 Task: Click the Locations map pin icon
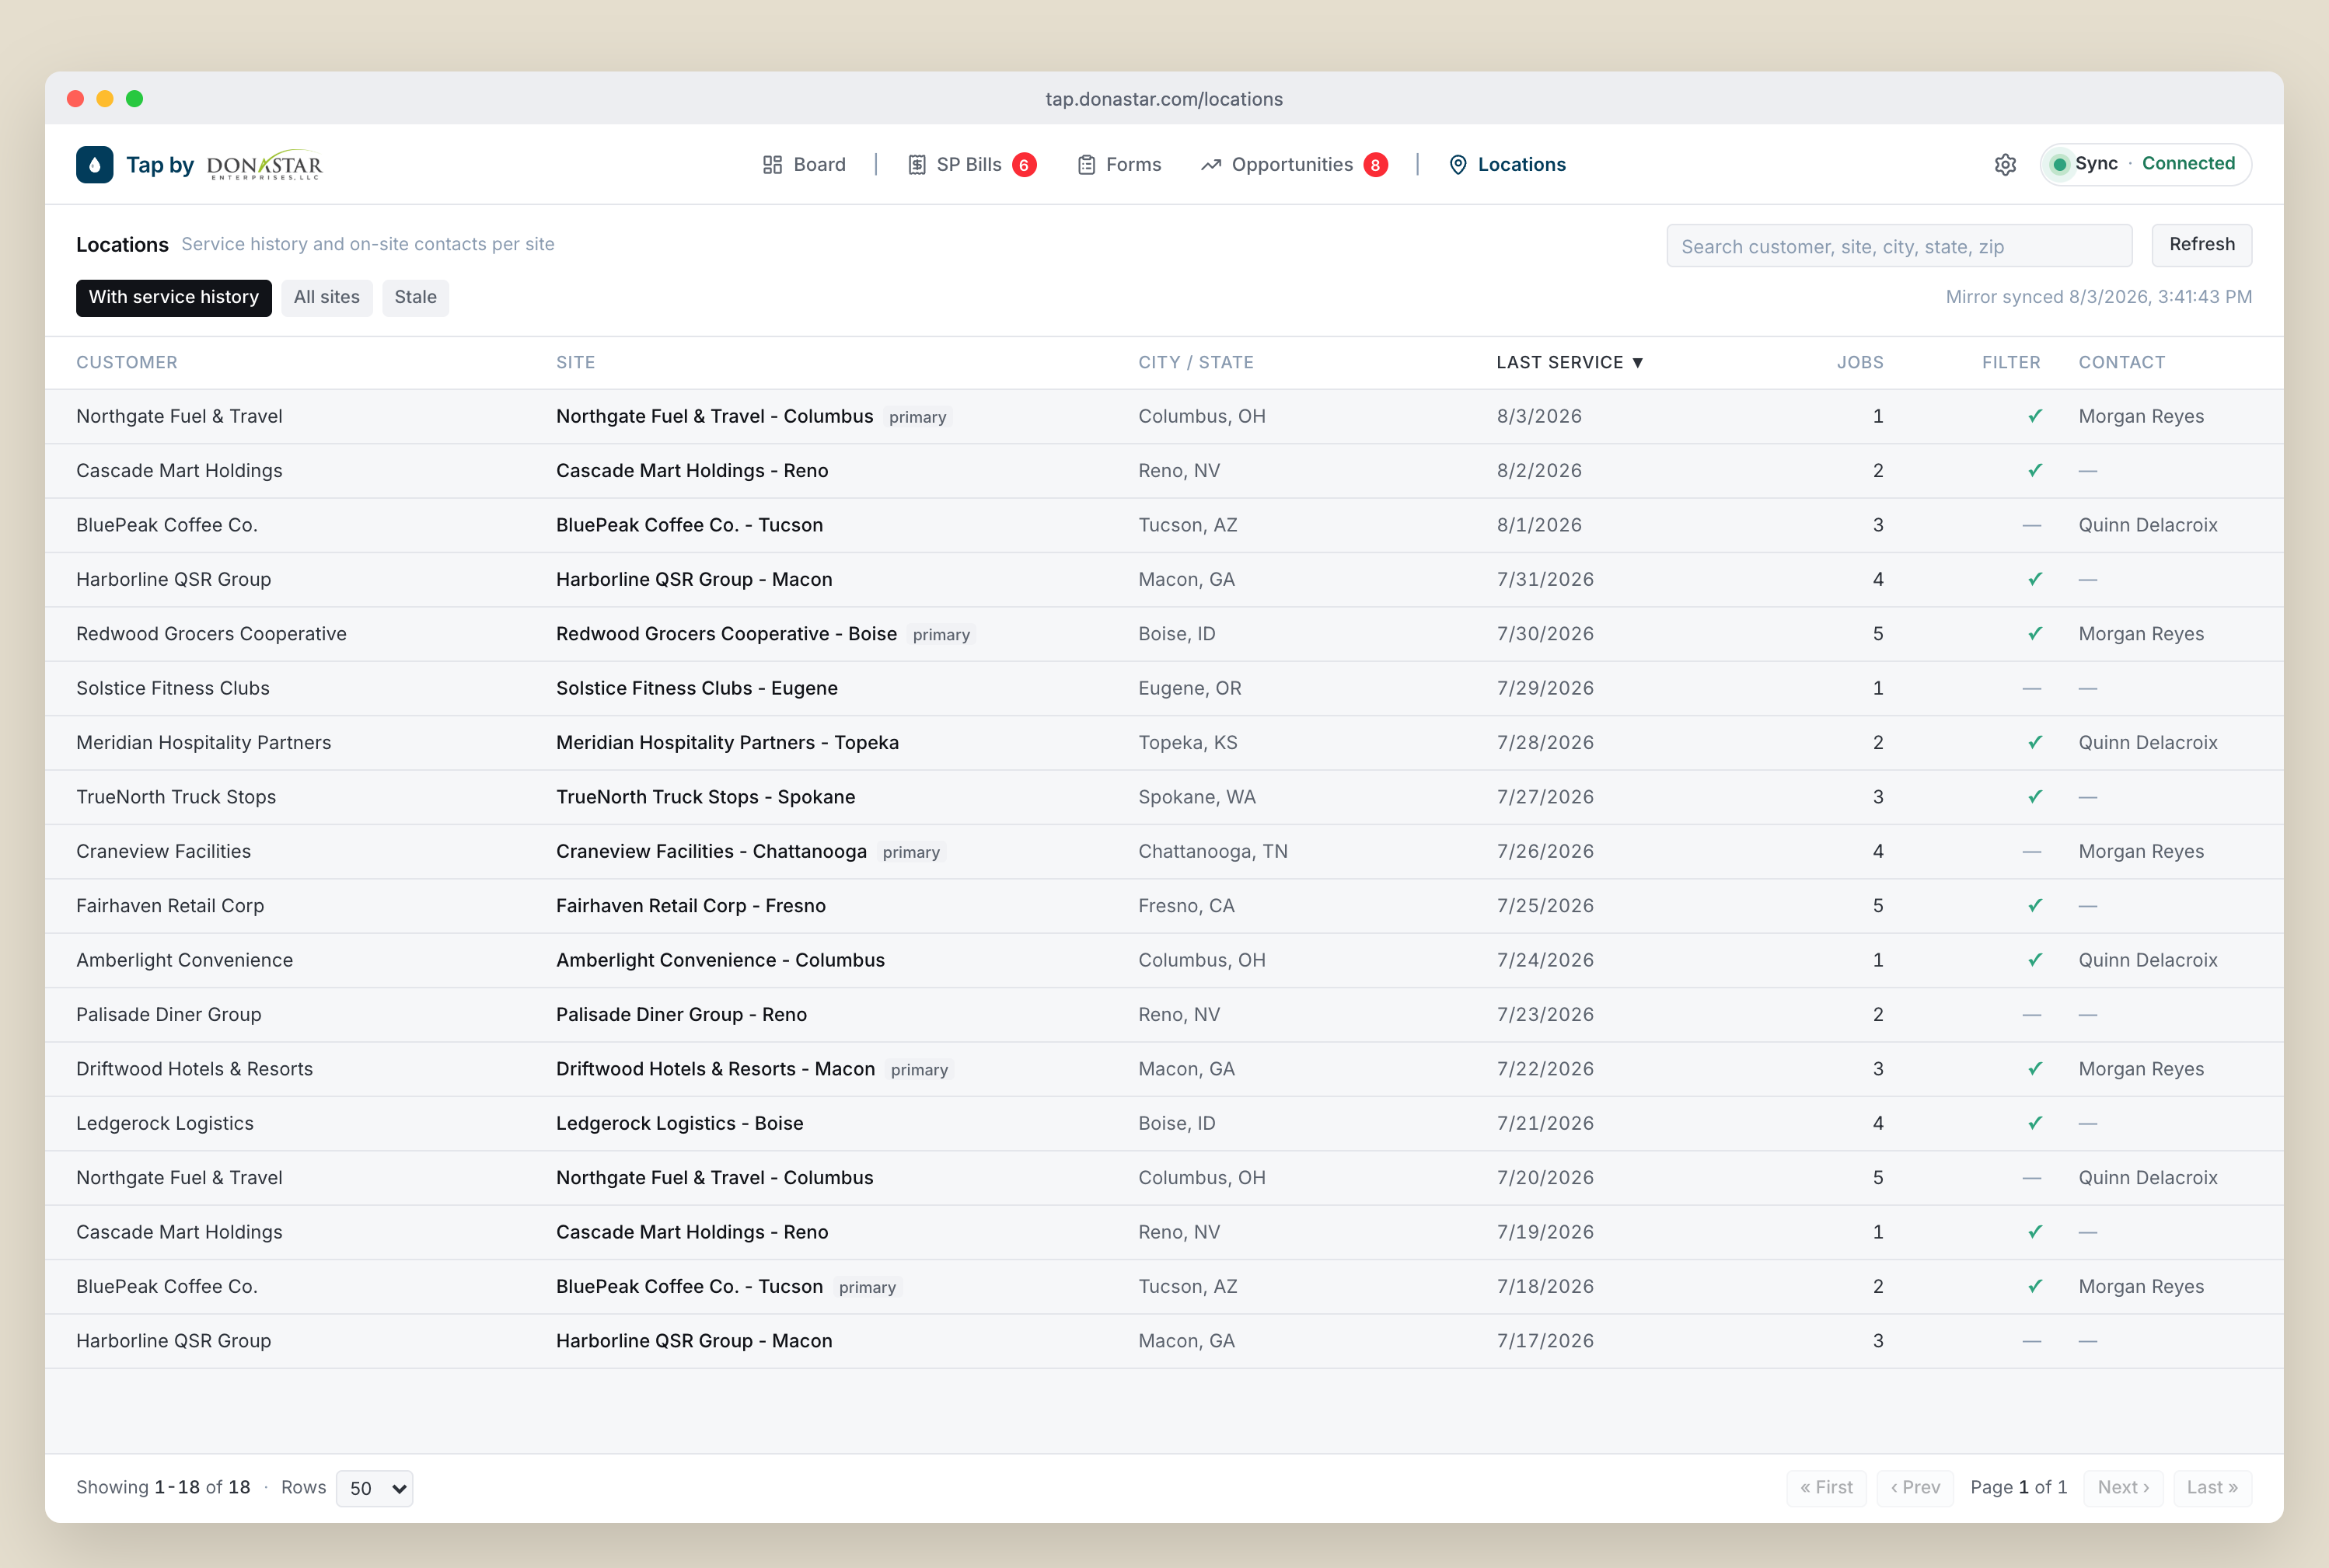click(x=1458, y=164)
